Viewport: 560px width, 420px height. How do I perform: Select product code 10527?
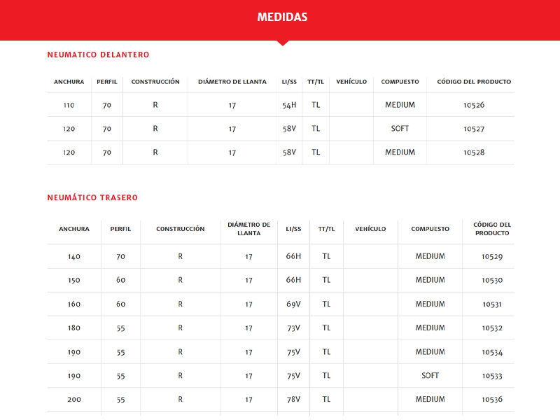pyautogui.click(x=474, y=129)
